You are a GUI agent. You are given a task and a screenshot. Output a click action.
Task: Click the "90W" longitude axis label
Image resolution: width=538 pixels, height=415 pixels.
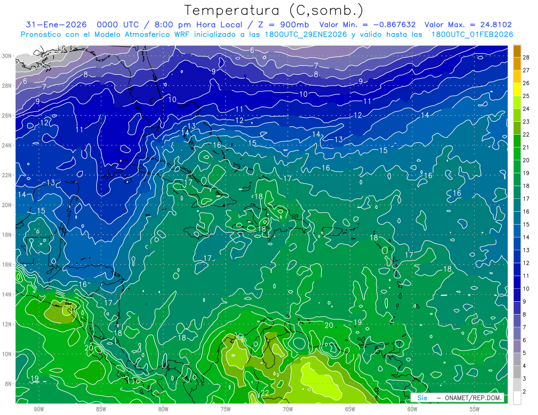click(x=39, y=409)
